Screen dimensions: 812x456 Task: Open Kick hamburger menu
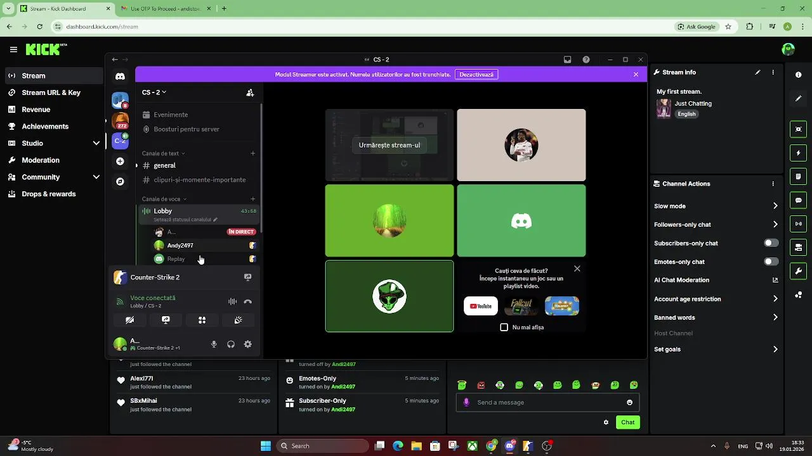[x=13, y=49]
